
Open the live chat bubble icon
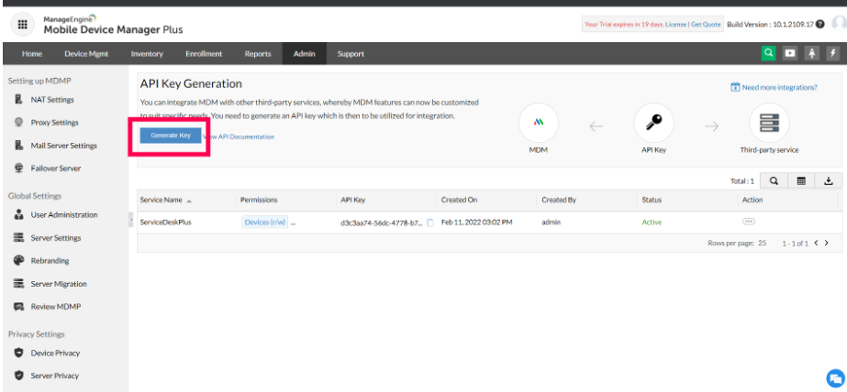pyautogui.click(x=835, y=377)
